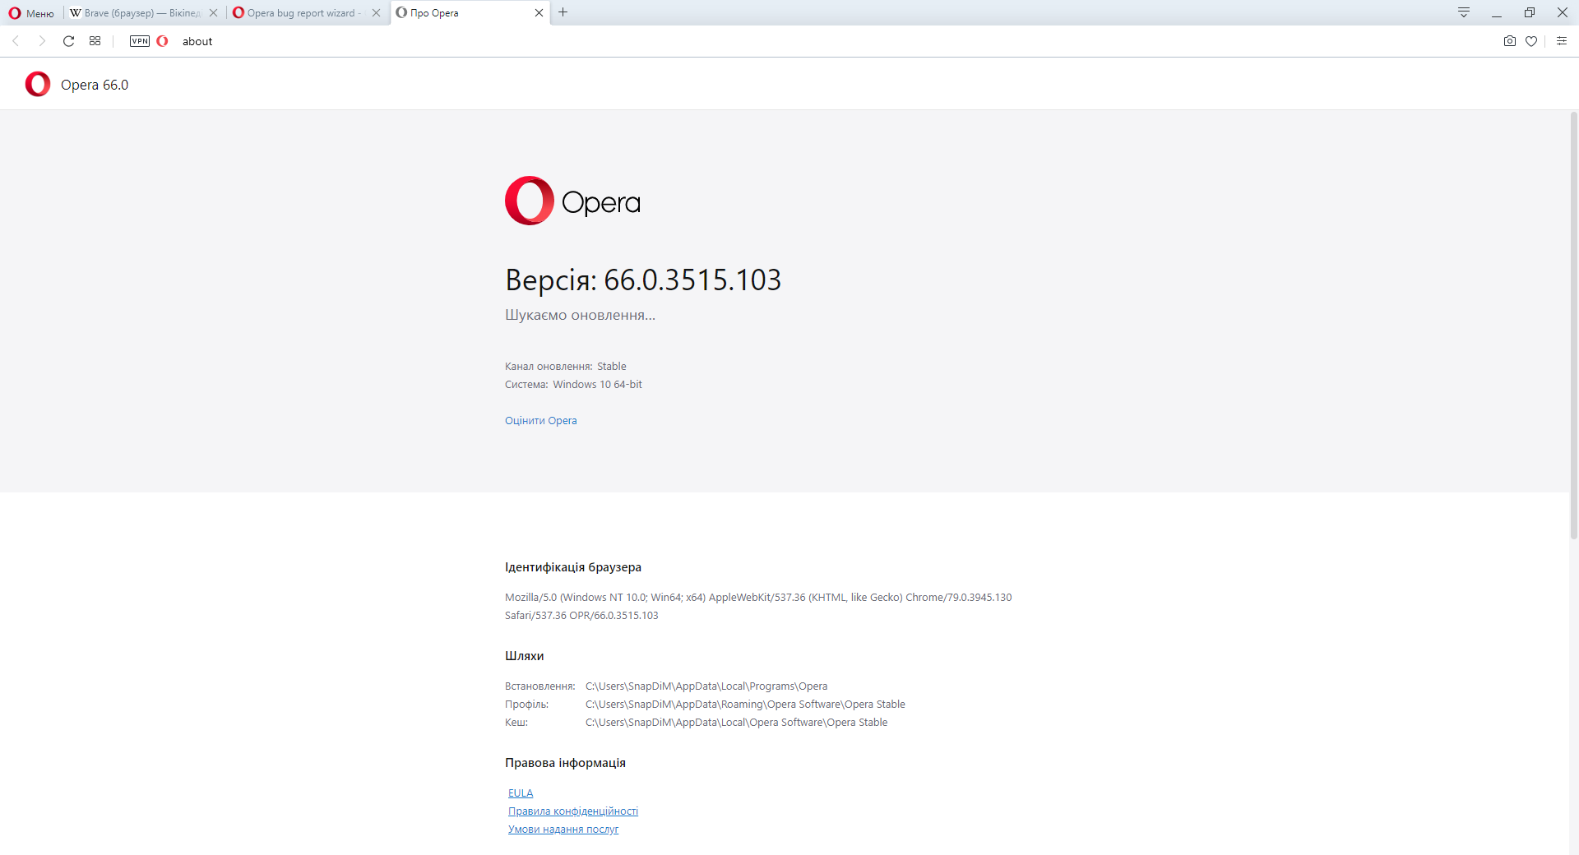Click the large Opera logo
The height and width of the screenshot is (855, 1579).
point(572,201)
